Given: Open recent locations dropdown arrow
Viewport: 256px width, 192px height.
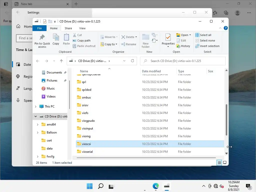Looking at the screenshot, I should point(54,61).
